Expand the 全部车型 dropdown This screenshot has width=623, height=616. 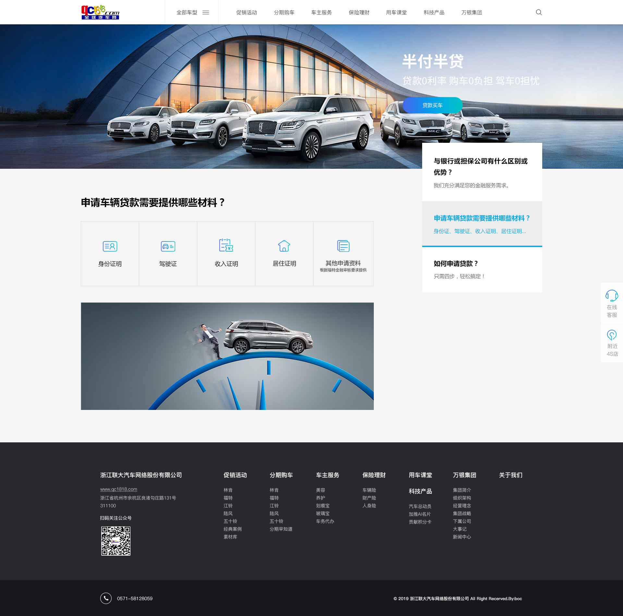pyautogui.click(x=192, y=12)
